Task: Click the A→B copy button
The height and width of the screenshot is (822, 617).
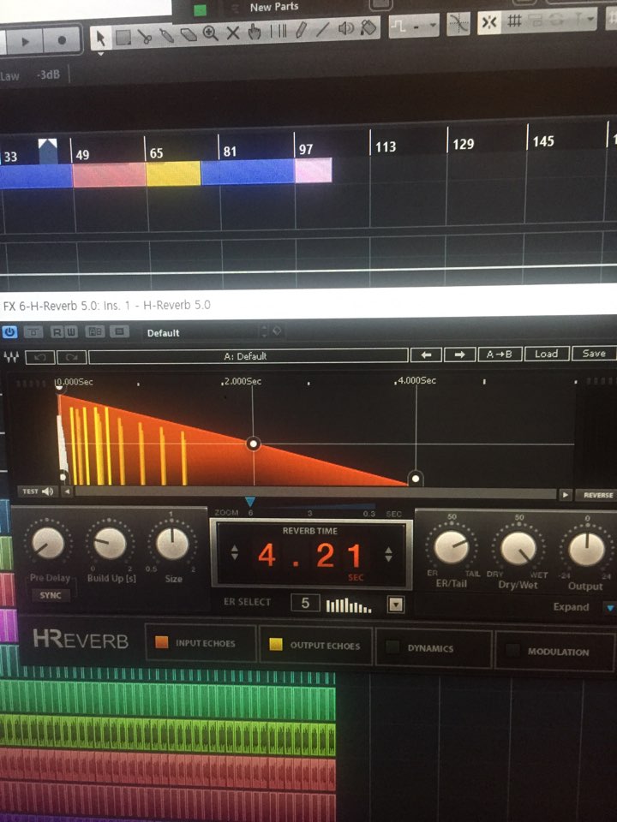Action: click(499, 354)
